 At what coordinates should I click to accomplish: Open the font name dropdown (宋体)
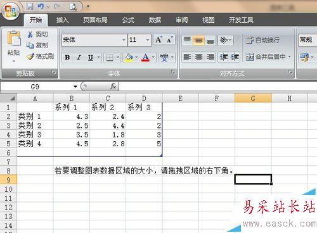click(124, 40)
